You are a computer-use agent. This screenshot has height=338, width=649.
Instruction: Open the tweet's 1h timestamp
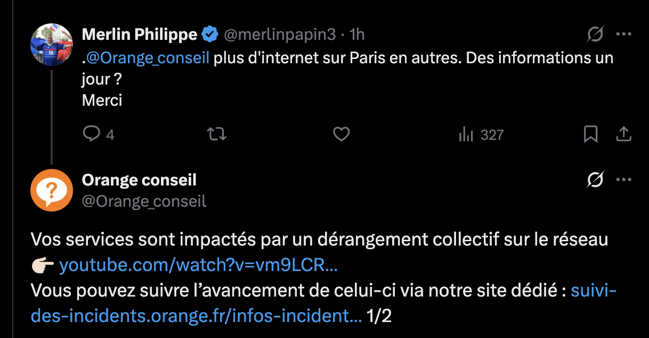(356, 35)
